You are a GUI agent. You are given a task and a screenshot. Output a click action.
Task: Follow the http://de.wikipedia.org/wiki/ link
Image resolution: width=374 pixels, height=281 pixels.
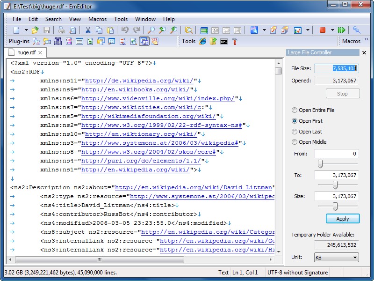pyautogui.click(x=140, y=81)
